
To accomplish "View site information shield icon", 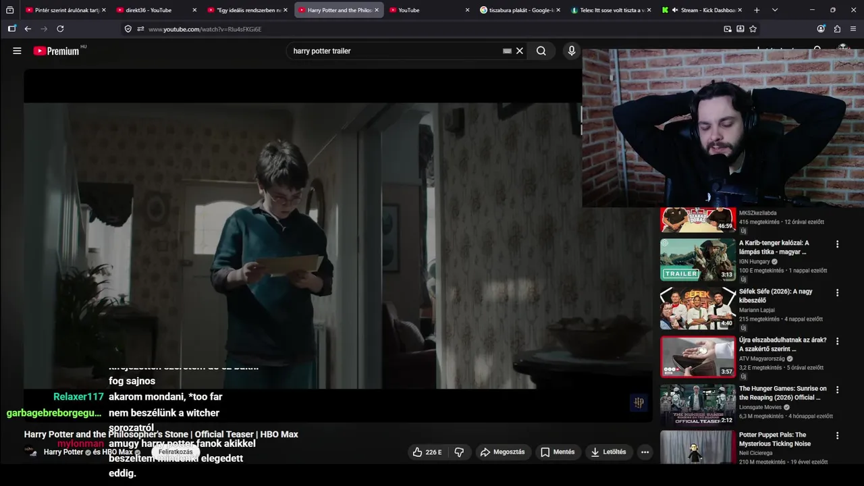I will 128,29.
